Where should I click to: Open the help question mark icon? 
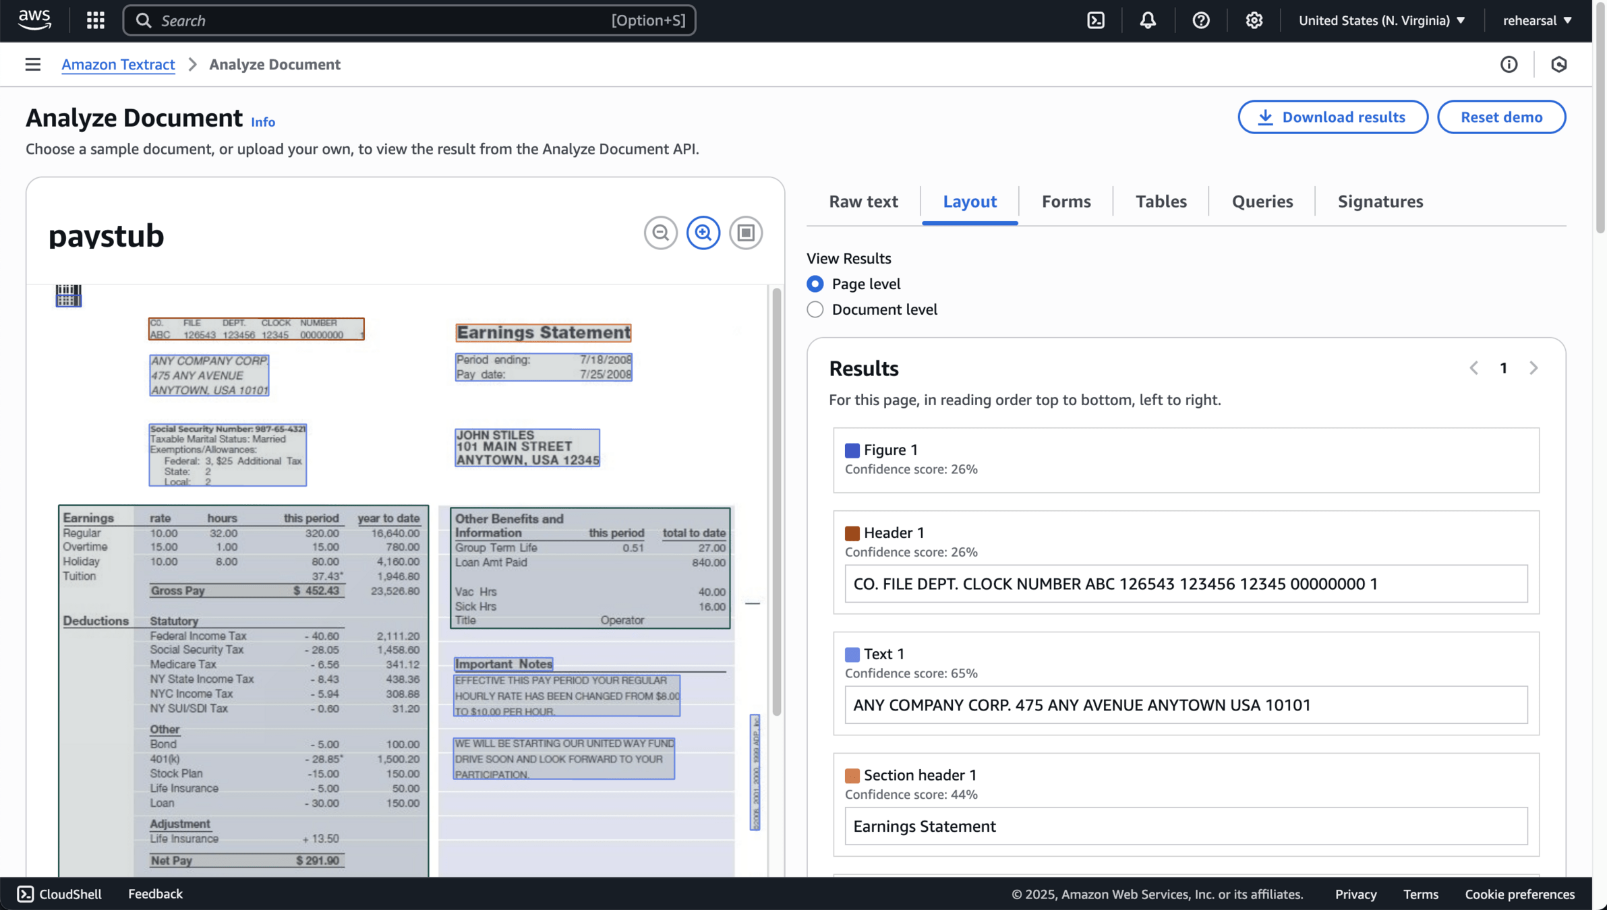(x=1200, y=20)
